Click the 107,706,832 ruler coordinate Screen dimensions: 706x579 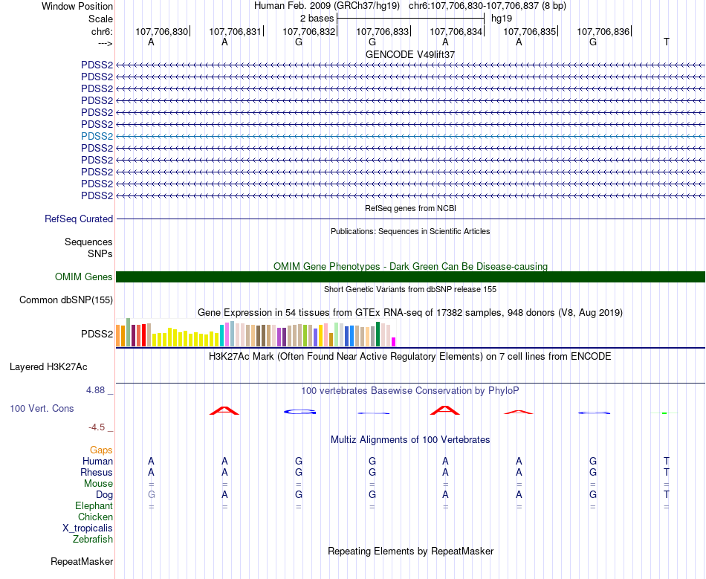(x=309, y=31)
